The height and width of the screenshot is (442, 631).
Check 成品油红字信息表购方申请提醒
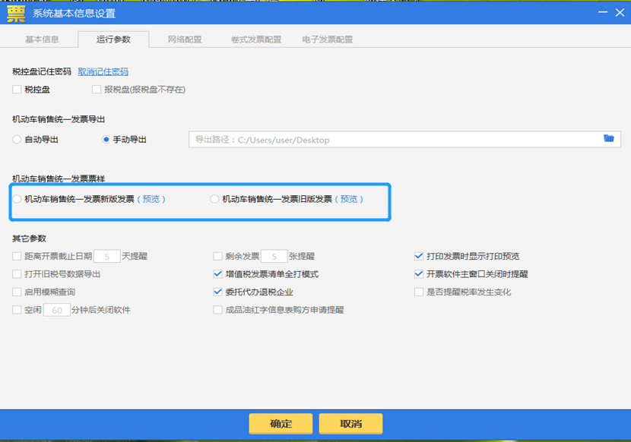217,310
